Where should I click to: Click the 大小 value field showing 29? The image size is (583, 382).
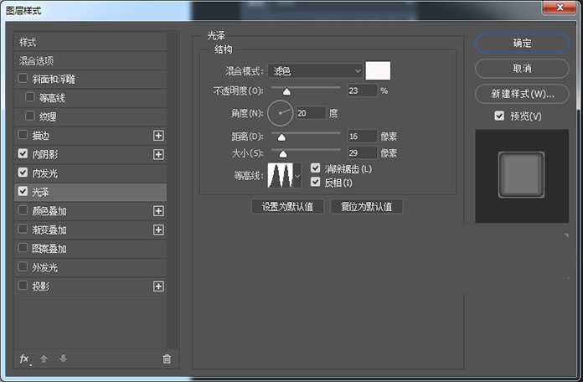pyautogui.click(x=362, y=152)
